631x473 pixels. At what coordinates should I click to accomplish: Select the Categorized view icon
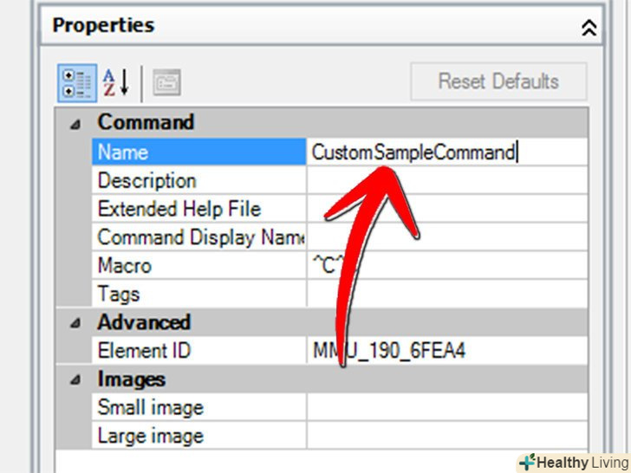(x=77, y=83)
